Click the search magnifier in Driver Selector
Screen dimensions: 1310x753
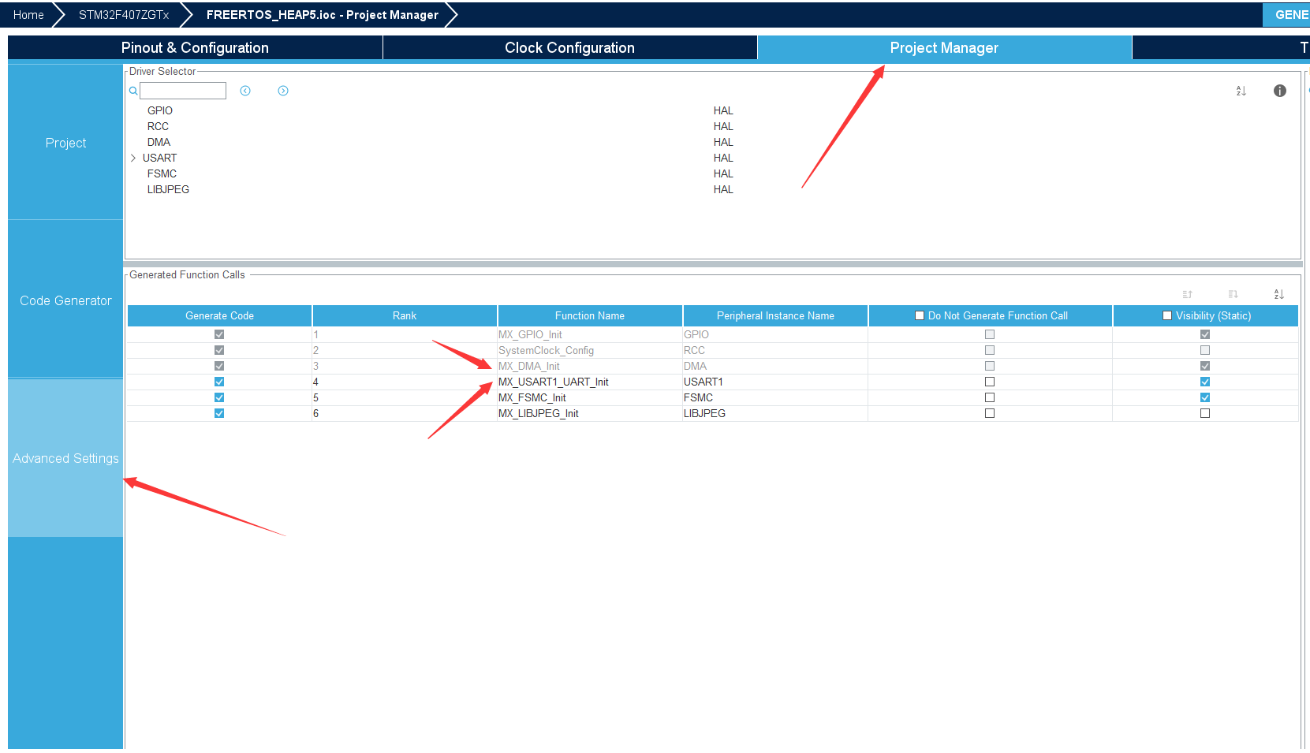[x=132, y=91]
